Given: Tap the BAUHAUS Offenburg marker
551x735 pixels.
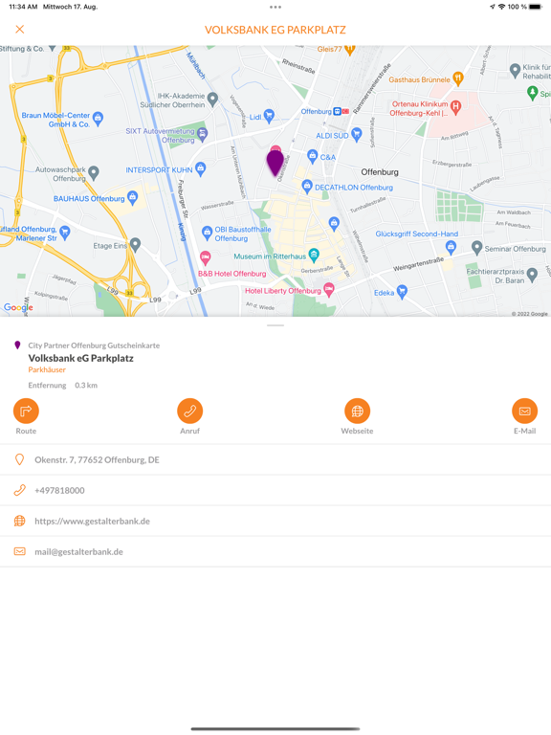Looking at the screenshot, I should [x=133, y=198].
